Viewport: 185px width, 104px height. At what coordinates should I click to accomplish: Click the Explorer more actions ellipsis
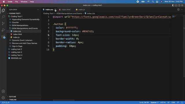[x=38, y=10]
